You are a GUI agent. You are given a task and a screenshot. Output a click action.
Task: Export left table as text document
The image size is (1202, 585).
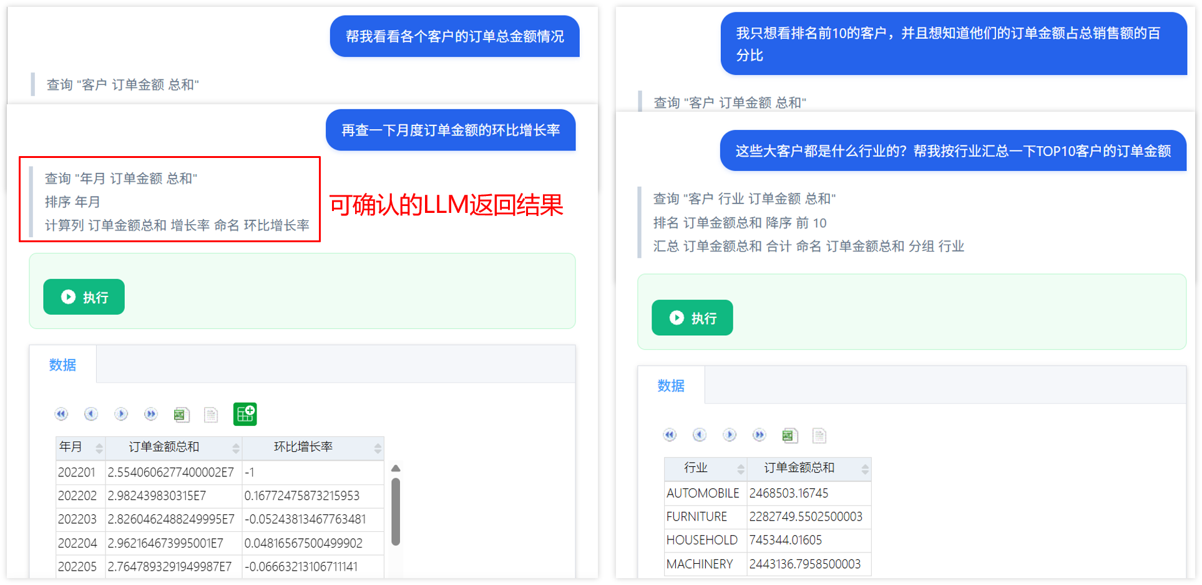point(211,415)
